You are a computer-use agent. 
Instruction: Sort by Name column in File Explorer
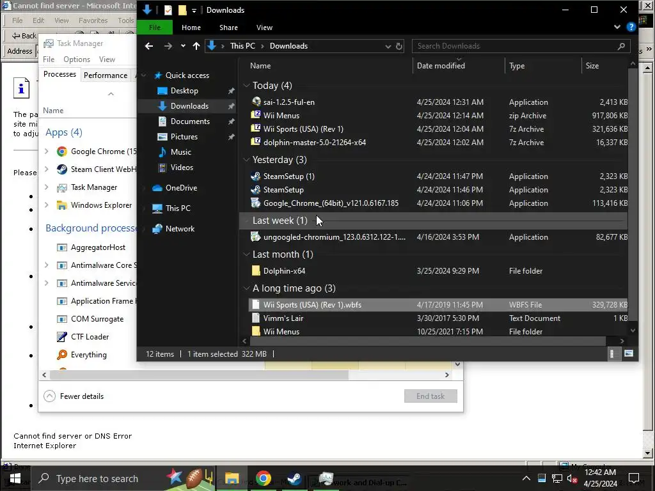(260, 66)
